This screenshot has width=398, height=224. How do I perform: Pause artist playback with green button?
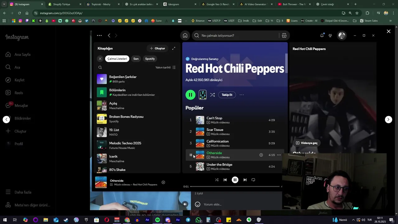coord(191,95)
